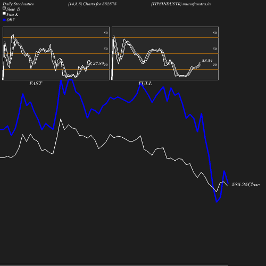Viewport: 266px width, 266px height.
Task: Click the 50 axis label in FAST chart
Action: (x=106, y=49)
